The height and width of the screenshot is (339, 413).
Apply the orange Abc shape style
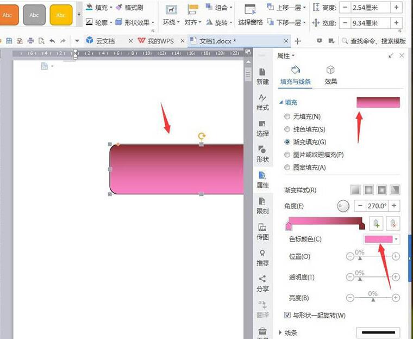pyautogui.click(x=9, y=15)
